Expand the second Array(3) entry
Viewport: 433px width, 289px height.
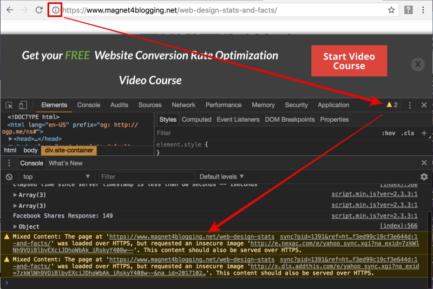pos(15,206)
